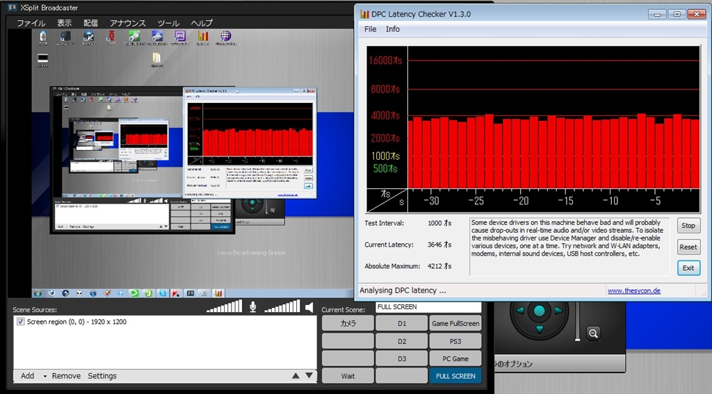Viewport: 712px width, 394px height.
Task: Click the "Absolute Maximum:" label
Action: tap(392, 266)
